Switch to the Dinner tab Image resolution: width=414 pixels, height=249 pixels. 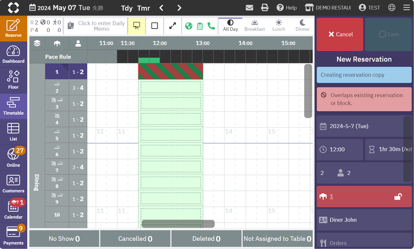tap(303, 26)
